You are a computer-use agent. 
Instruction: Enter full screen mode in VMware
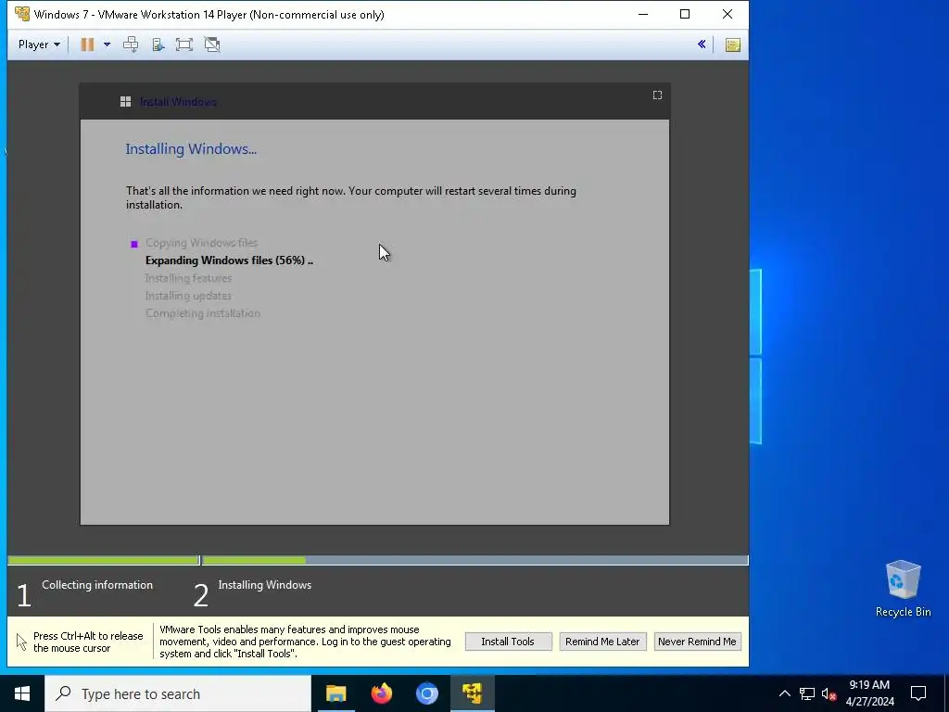184,44
